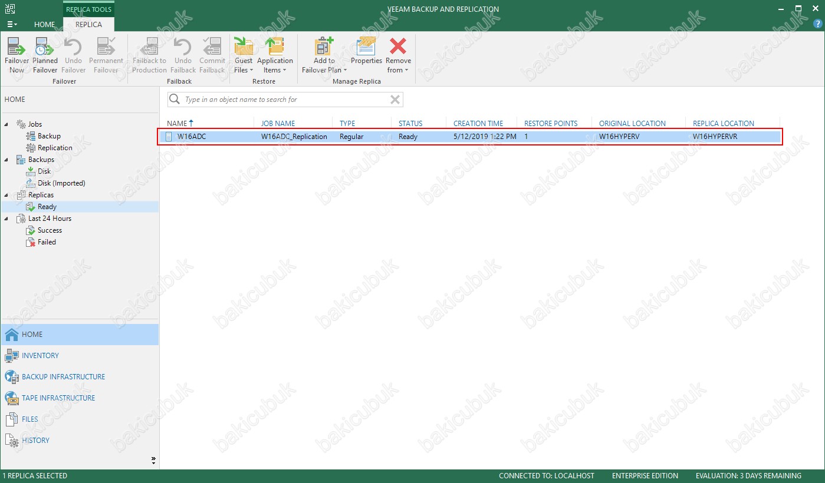Click EVALUATION: 3 DAYS REMAINING status
Screen dimensions: 825x483
click(748, 476)
